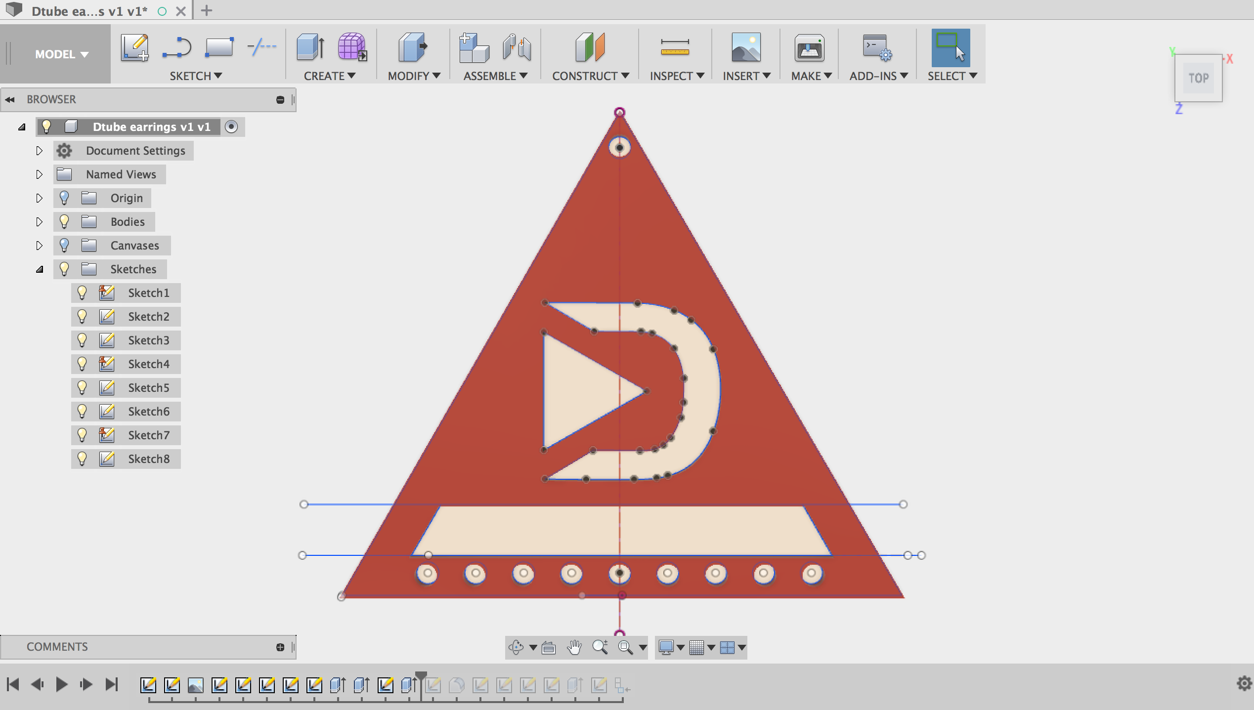1254x710 pixels.
Task: Click the Create Sketch icon
Action: (134, 47)
